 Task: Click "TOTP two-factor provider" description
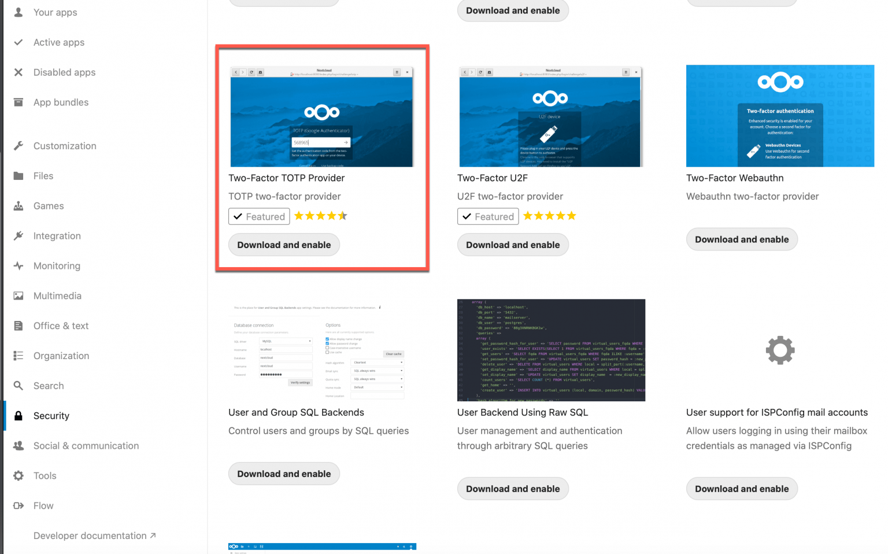pos(284,197)
